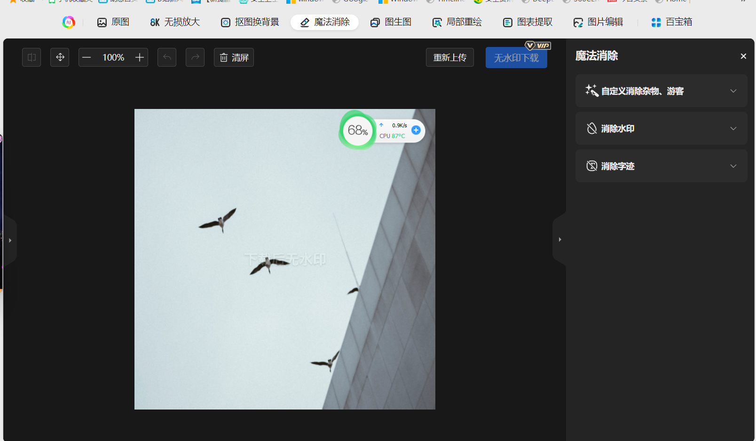The height and width of the screenshot is (441, 756).
Task: Switch to 局部重绘 tab
Action: [457, 22]
